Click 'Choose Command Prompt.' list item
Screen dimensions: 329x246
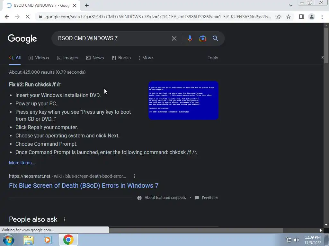pos(46,144)
